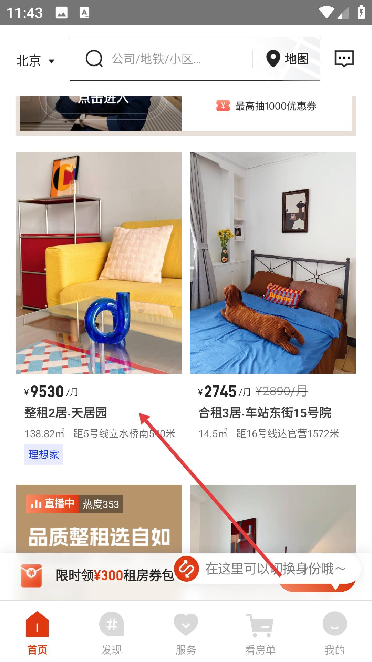
Task: Tap the 理想家 tag label
Action: pos(44,454)
